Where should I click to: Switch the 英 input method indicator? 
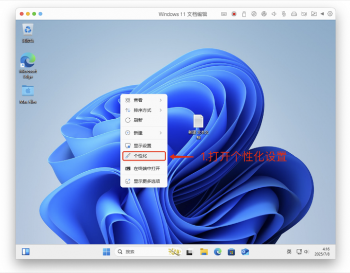[x=289, y=252]
